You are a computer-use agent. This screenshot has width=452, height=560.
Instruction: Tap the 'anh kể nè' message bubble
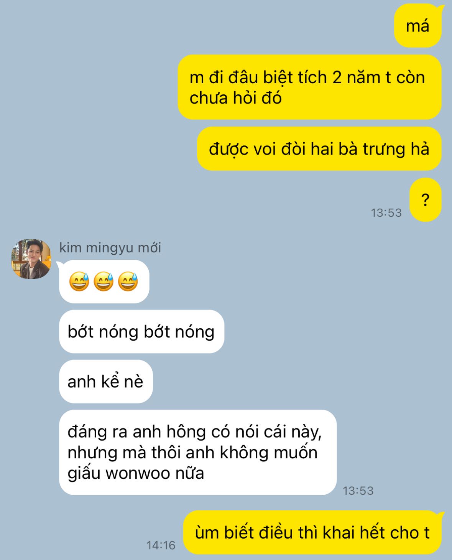(106, 381)
